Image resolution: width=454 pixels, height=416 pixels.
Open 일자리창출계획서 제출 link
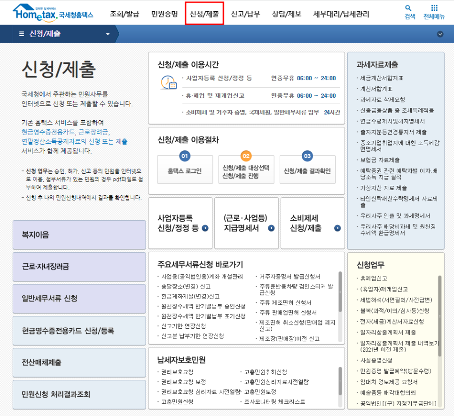[x=388, y=332]
